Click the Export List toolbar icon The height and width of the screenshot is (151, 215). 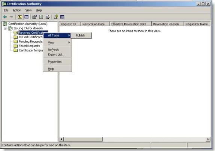click(48, 17)
